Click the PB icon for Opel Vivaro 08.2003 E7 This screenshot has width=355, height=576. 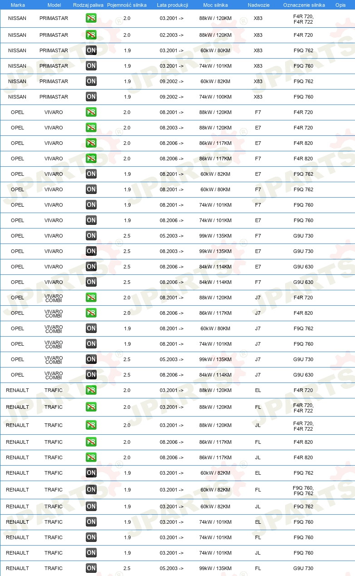coord(91,128)
